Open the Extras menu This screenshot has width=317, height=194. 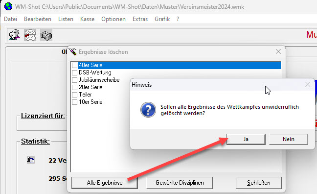click(x=140, y=19)
